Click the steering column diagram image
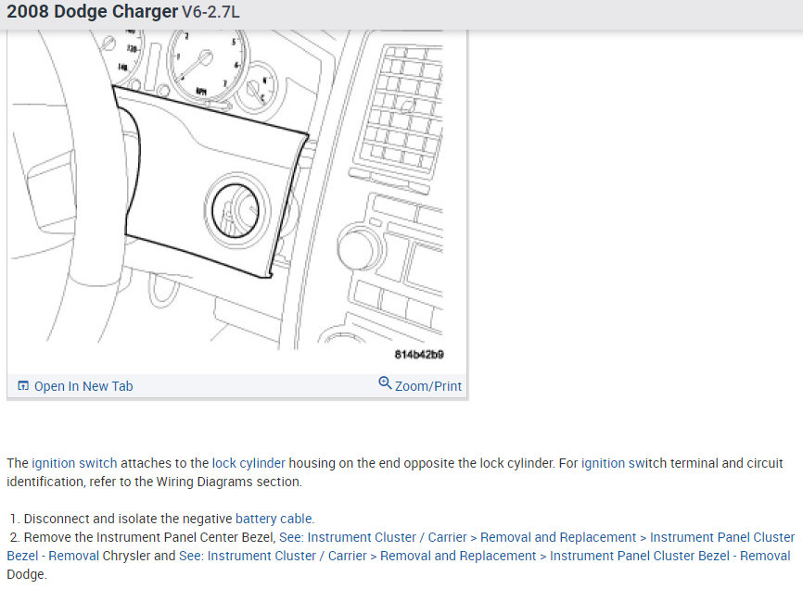This screenshot has width=803, height=589. (227, 190)
